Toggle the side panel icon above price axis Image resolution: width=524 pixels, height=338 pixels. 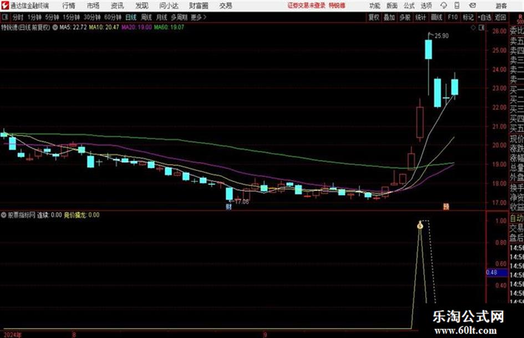pyautogui.click(x=481, y=28)
